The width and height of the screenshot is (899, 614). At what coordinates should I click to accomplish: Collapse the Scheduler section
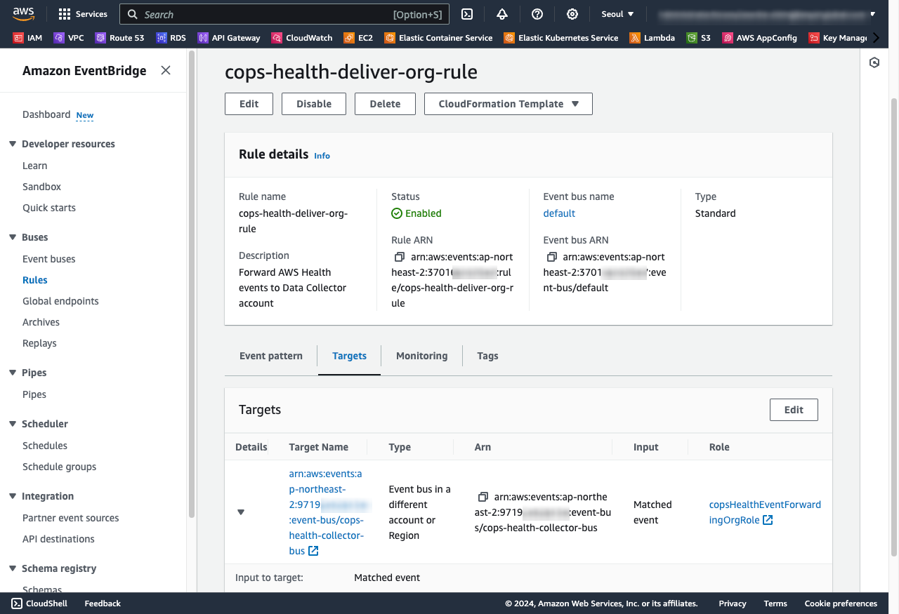pyautogui.click(x=13, y=424)
